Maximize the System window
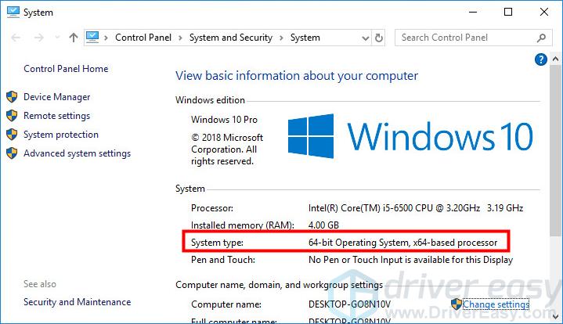This screenshot has width=563, height=324. (508, 13)
